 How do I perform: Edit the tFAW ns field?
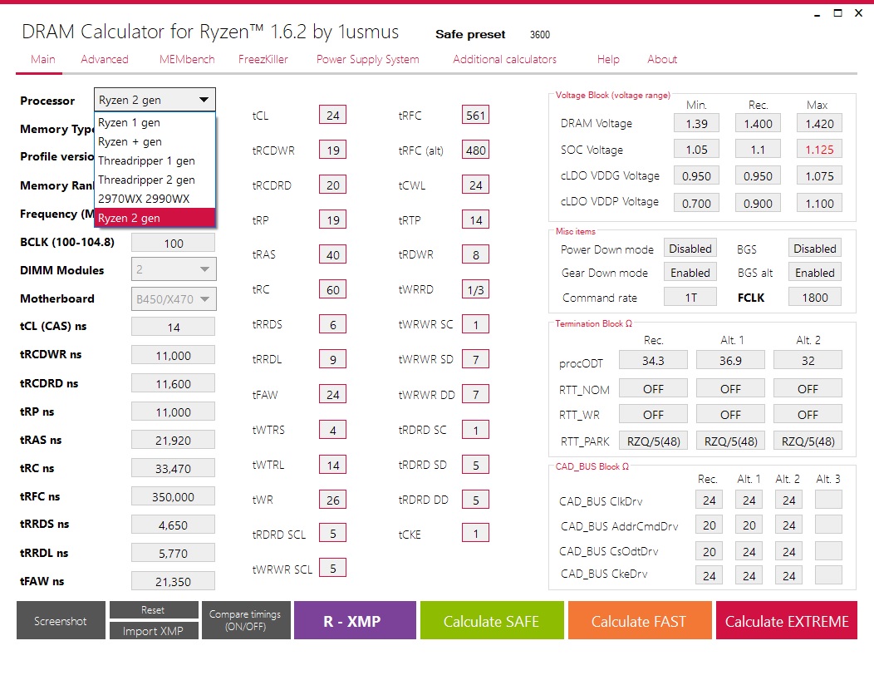[174, 581]
